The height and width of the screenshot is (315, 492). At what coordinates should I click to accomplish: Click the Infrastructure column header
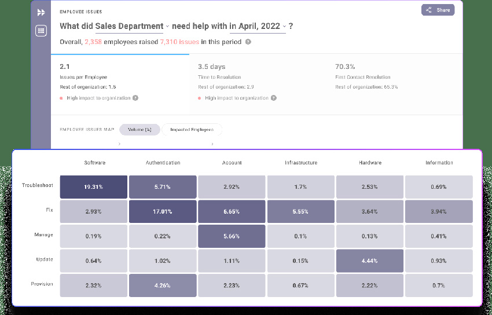(x=301, y=163)
